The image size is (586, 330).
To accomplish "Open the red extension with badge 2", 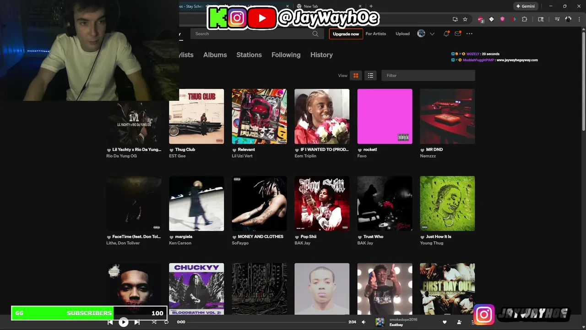I will pyautogui.click(x=481, y=19).
